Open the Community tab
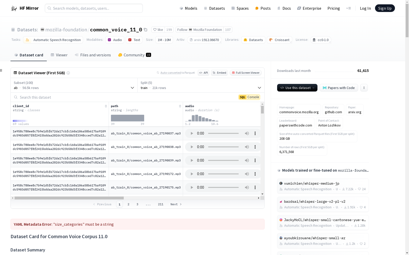 tap(134, 55)
